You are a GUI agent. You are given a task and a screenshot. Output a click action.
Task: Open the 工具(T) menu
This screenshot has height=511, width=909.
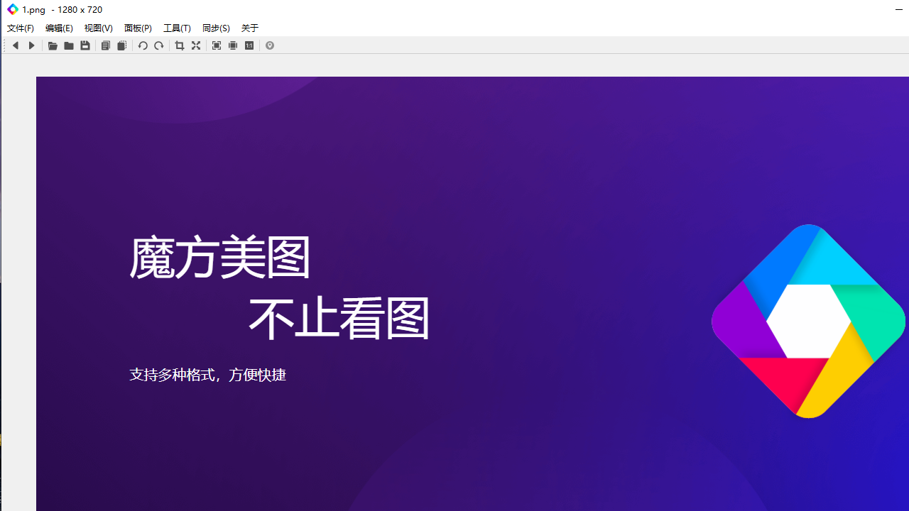click(x=177, y=28)
